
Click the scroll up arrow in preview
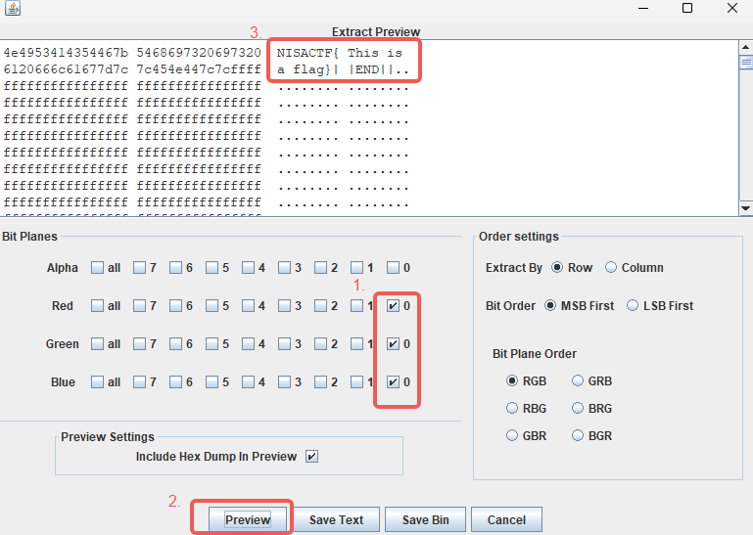coord(745,46)
